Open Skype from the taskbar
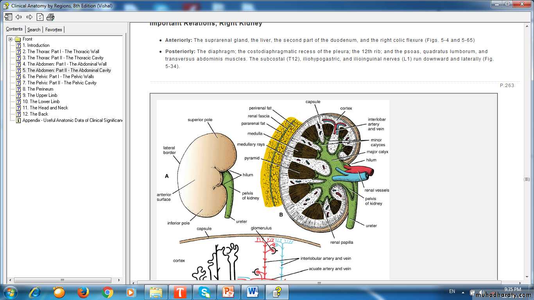This screenshot has height=300, width=534. [x=204, y=292]
